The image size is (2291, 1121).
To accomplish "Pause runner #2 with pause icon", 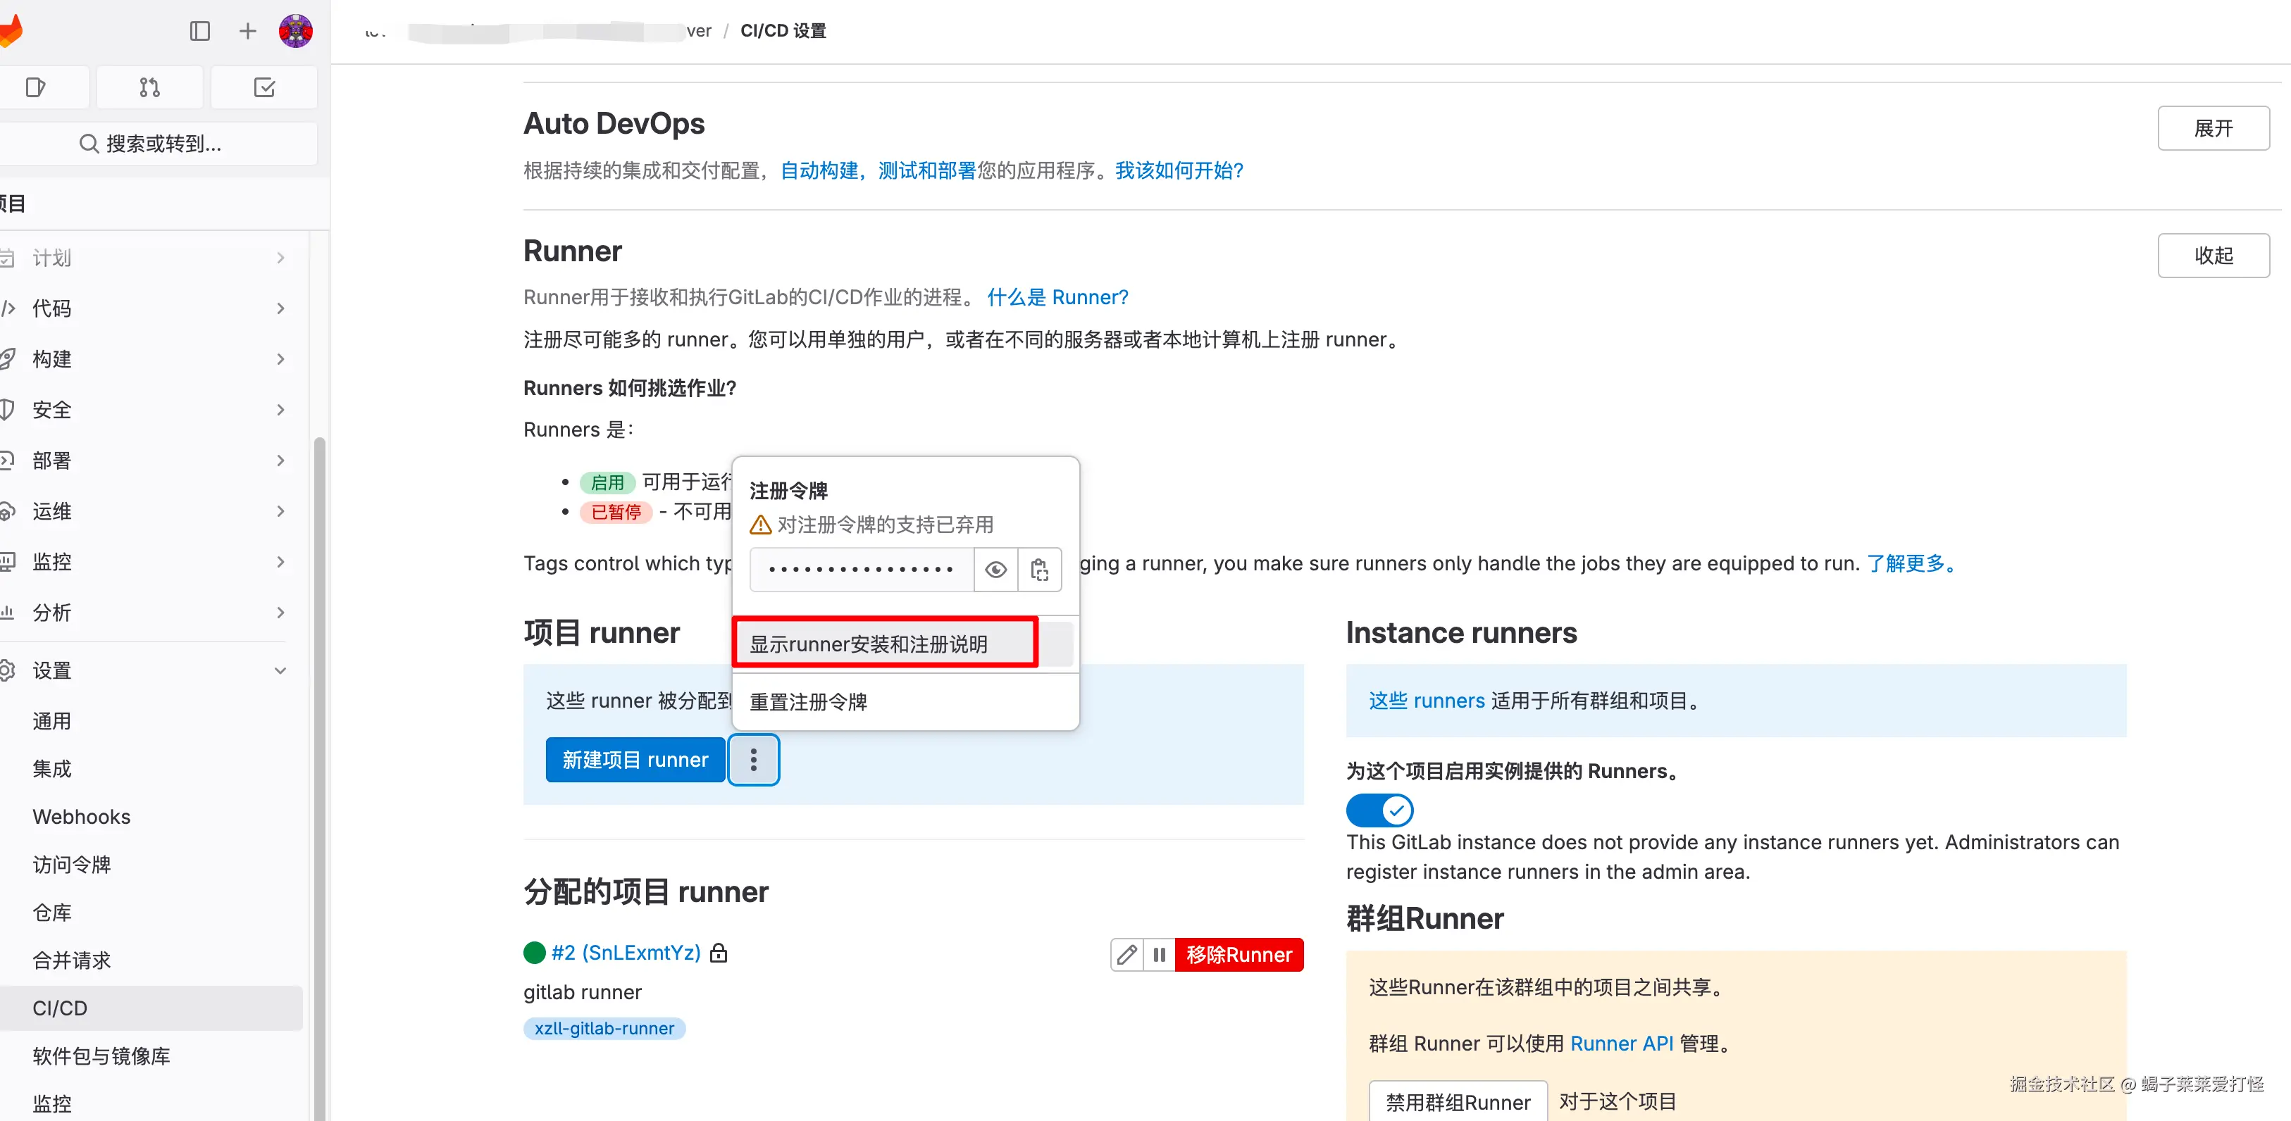I will pyautogui.click(x=1159, y=955).
